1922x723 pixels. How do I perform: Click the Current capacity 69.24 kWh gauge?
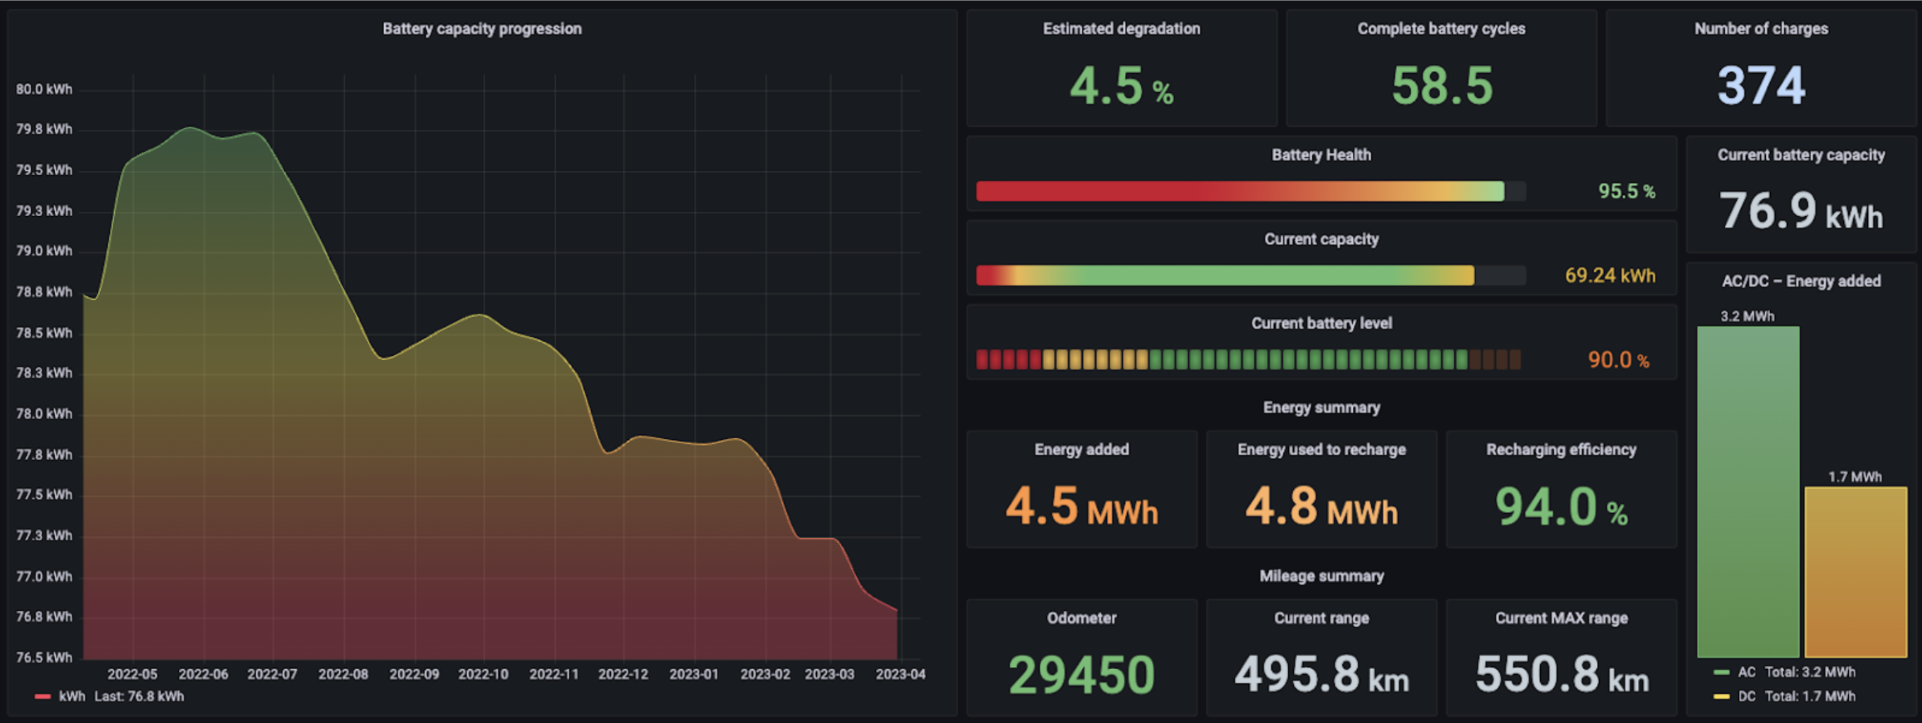tap(1224, 276)
